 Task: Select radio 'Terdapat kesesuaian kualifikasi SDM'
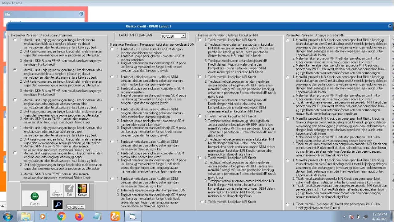tap(112, 49)
